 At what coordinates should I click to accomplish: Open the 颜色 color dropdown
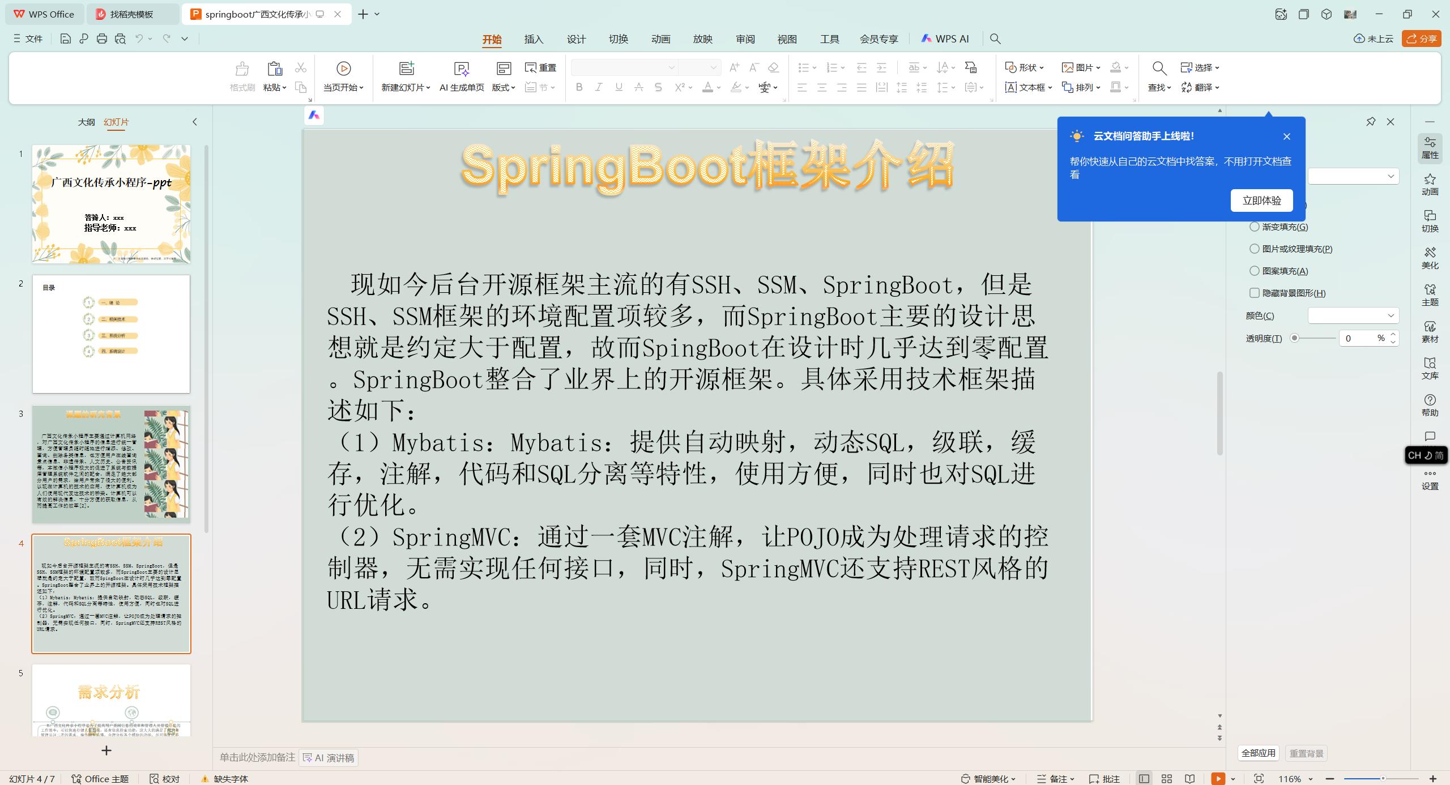[1353, 315]
